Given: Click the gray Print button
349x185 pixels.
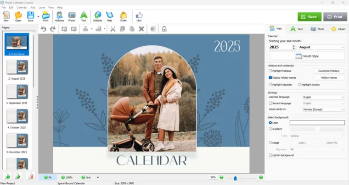Looking at the screenshot, I should [x=335, y=17].
